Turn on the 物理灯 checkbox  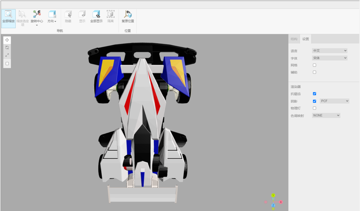click(314, 108)
